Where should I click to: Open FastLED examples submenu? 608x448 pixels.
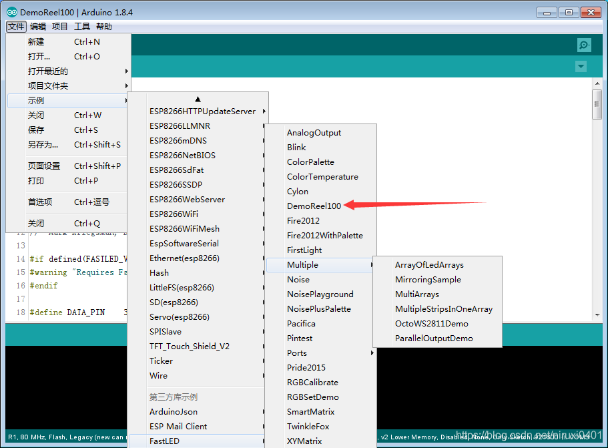(x=198, y=441)
